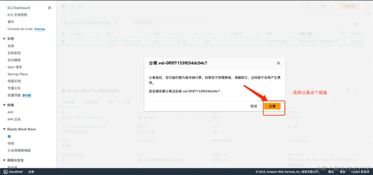Image resolution: width=373 pixels, height=175 pixels.
Task: Close the volume details panel
Action: [x=355, y=90]
